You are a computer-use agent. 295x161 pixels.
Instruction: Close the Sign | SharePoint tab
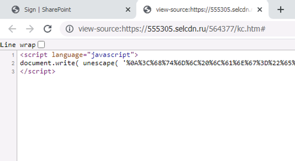tap(128, 9)
